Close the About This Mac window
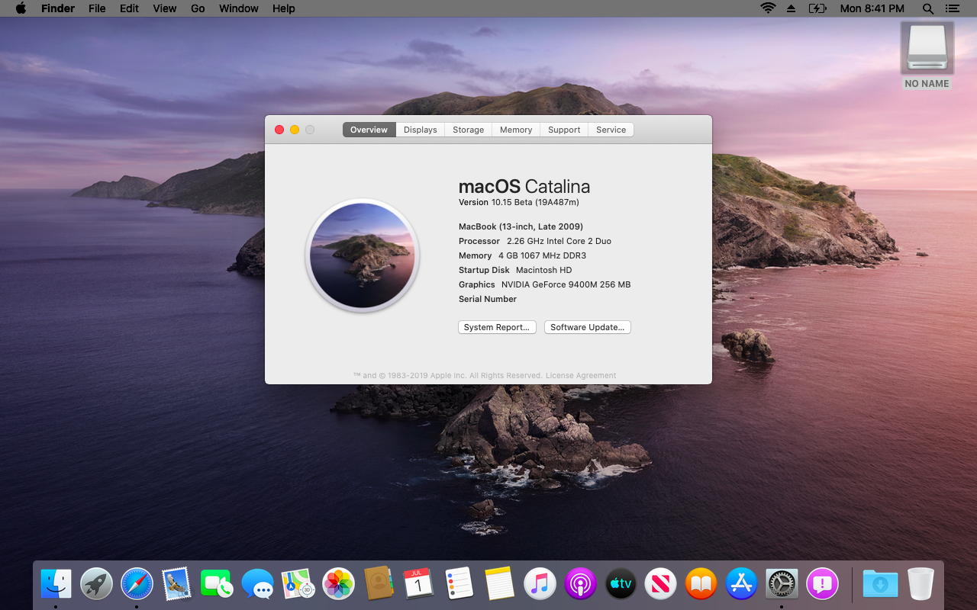Viewport: 977px width, 610px height. pos(279,130)
